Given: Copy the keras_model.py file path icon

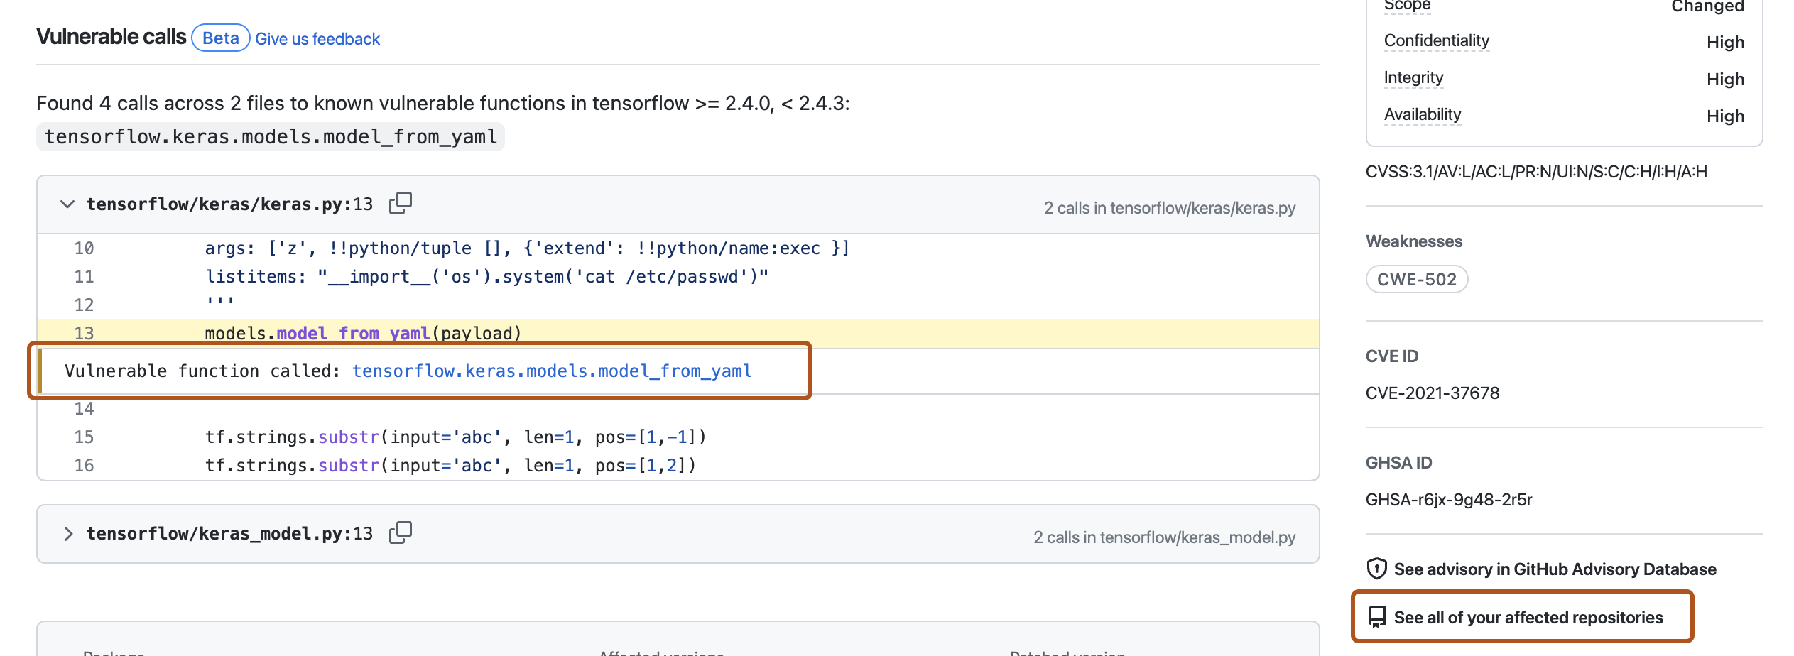Looking at the screenshot, I should tap(400, 533).
